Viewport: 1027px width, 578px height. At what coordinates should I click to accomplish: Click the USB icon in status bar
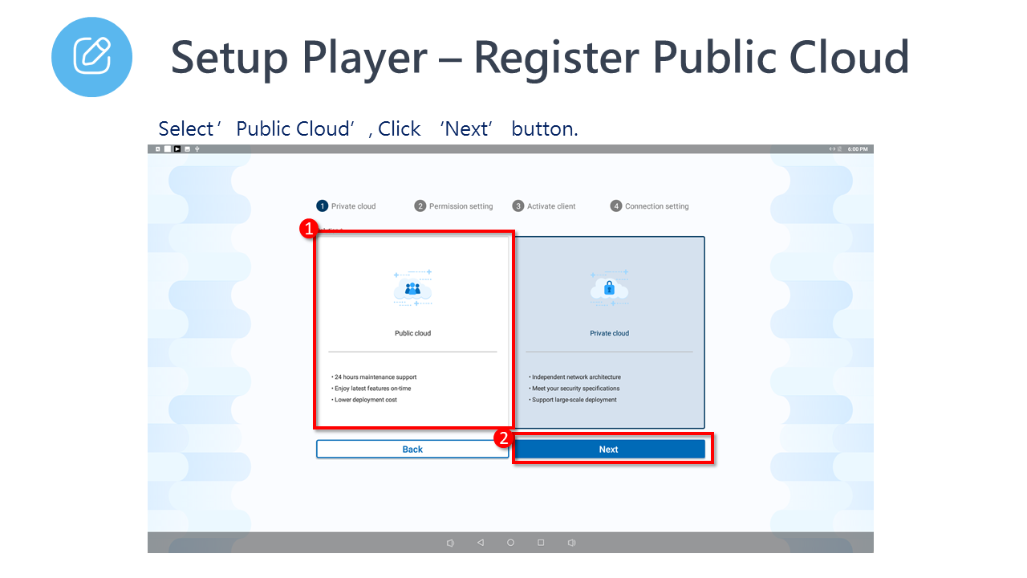pyautogui.click(x=197, y=149)
